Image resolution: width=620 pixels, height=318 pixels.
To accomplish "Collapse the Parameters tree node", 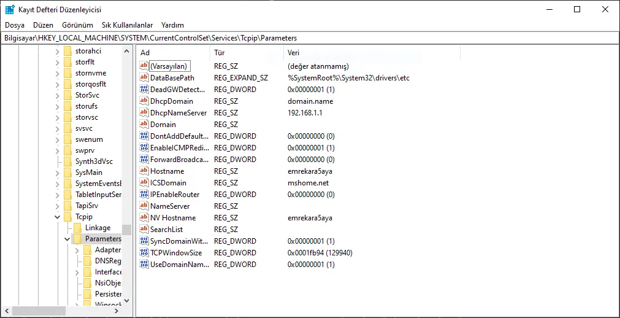I will [67, 239].
